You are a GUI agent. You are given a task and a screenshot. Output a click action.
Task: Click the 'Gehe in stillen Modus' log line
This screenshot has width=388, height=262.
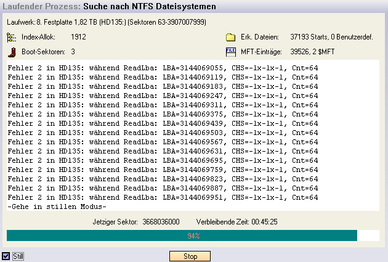(57, 207)
